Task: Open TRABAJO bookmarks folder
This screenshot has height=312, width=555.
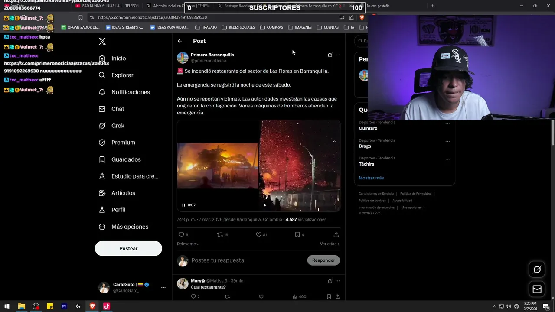Action: point(206,27)
